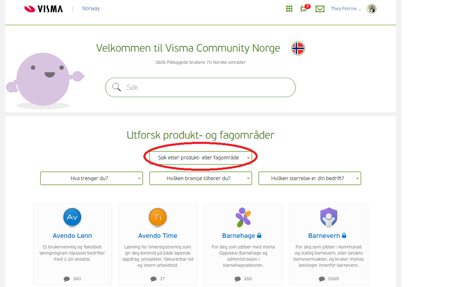This screenshot has width=469, height=287.
Task: Open 'Hvilken bransje tilhører du?' dropdown
Action: (200, 178)
